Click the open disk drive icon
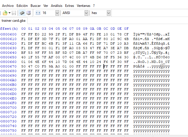 click(29, 13)
